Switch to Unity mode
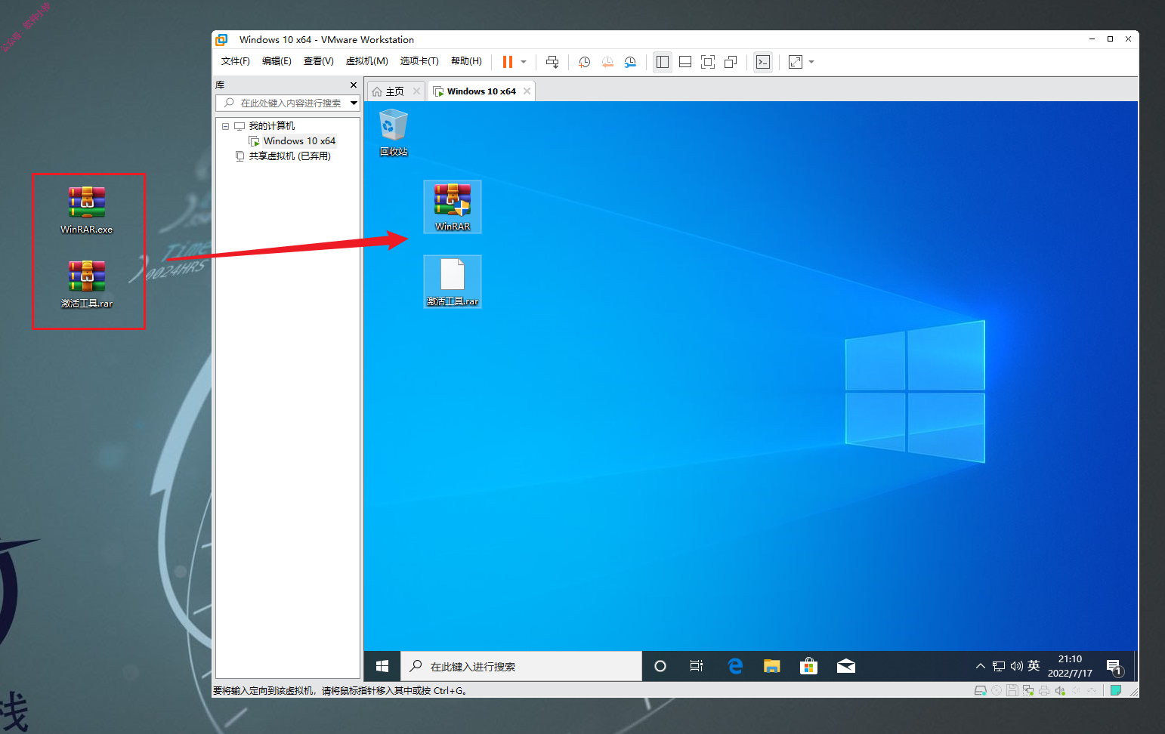Screen dimensions: 1165x734 [731, 62]
